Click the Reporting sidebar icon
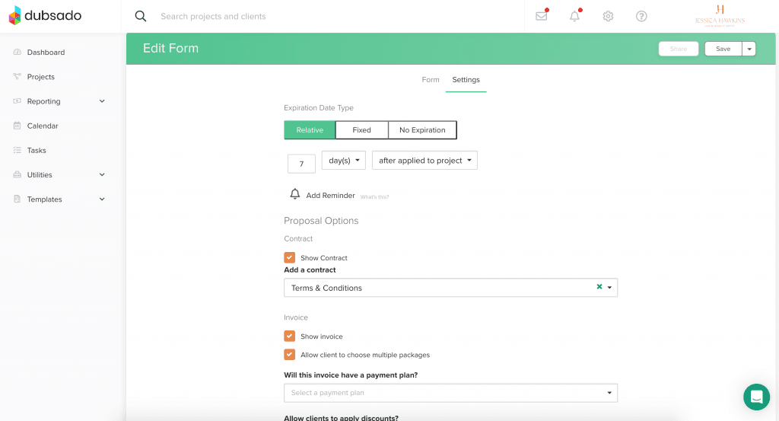The height and width of the screenshot is (421, 779). 17,101
